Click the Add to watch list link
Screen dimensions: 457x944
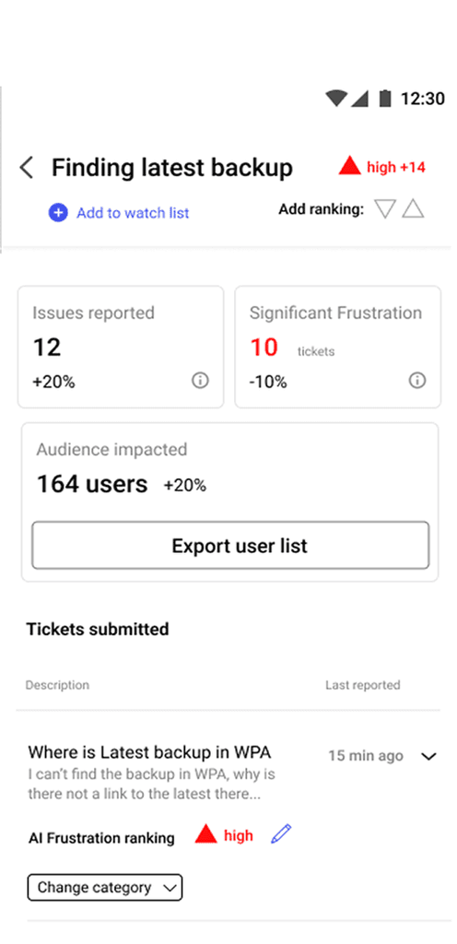tap(133, 213)
